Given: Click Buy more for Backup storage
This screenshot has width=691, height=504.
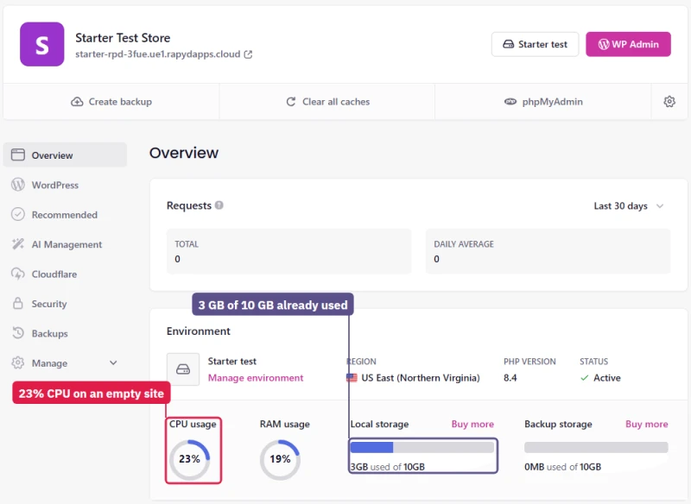Looking at the screenshot, I should coord(646,424).
